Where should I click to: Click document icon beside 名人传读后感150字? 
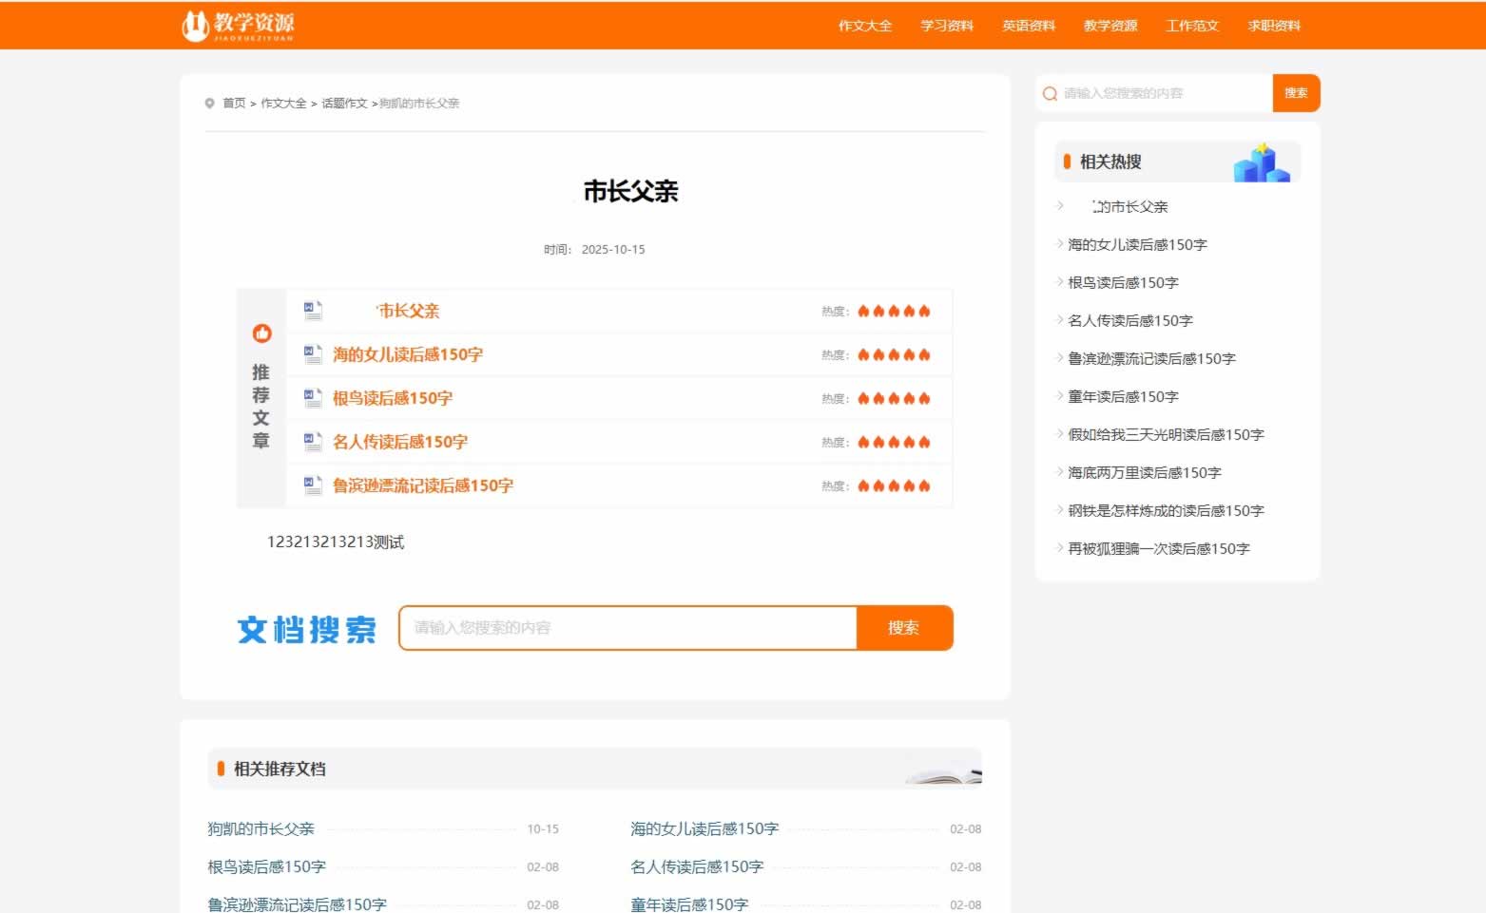coord(313,442)
